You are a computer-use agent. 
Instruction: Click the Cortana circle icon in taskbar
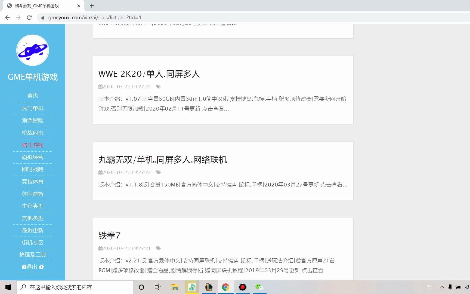pyautogui.click(x=141, y=287)
